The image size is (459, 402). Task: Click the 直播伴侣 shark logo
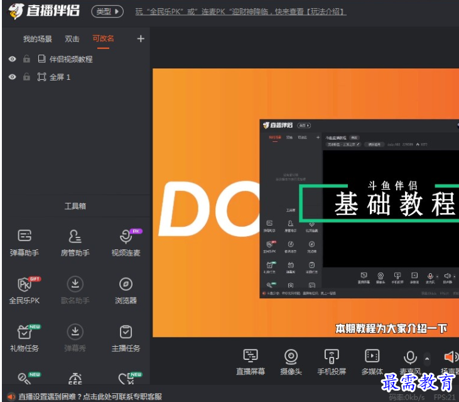pyautogui.click(x=16, y=11)
